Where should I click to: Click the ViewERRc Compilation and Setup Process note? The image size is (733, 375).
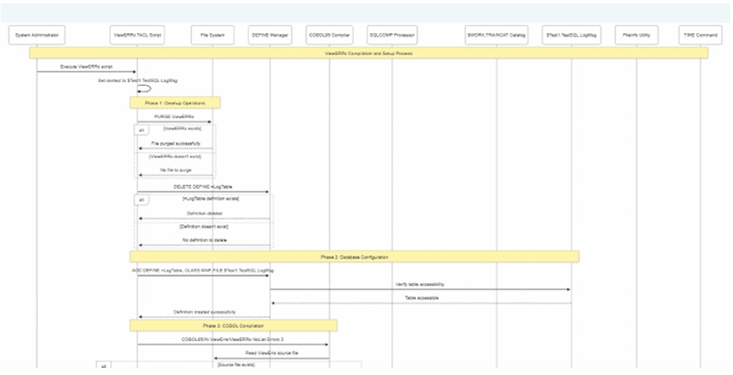click(368, 53)
